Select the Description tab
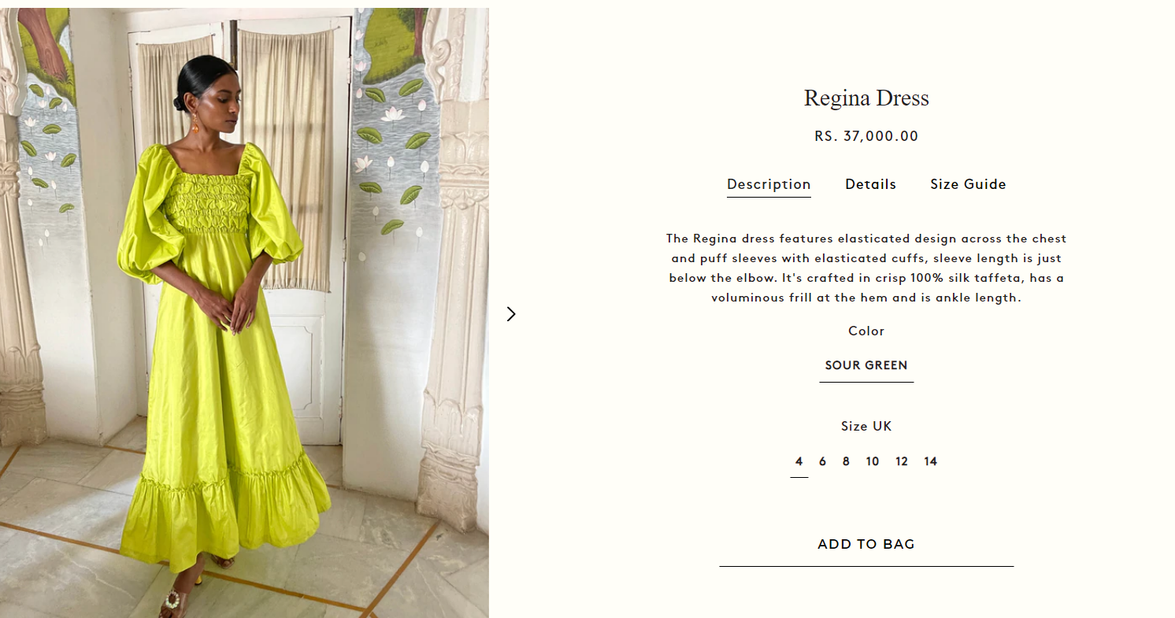The height and width of the screenshot is (618, 1175). pos(769,185)
